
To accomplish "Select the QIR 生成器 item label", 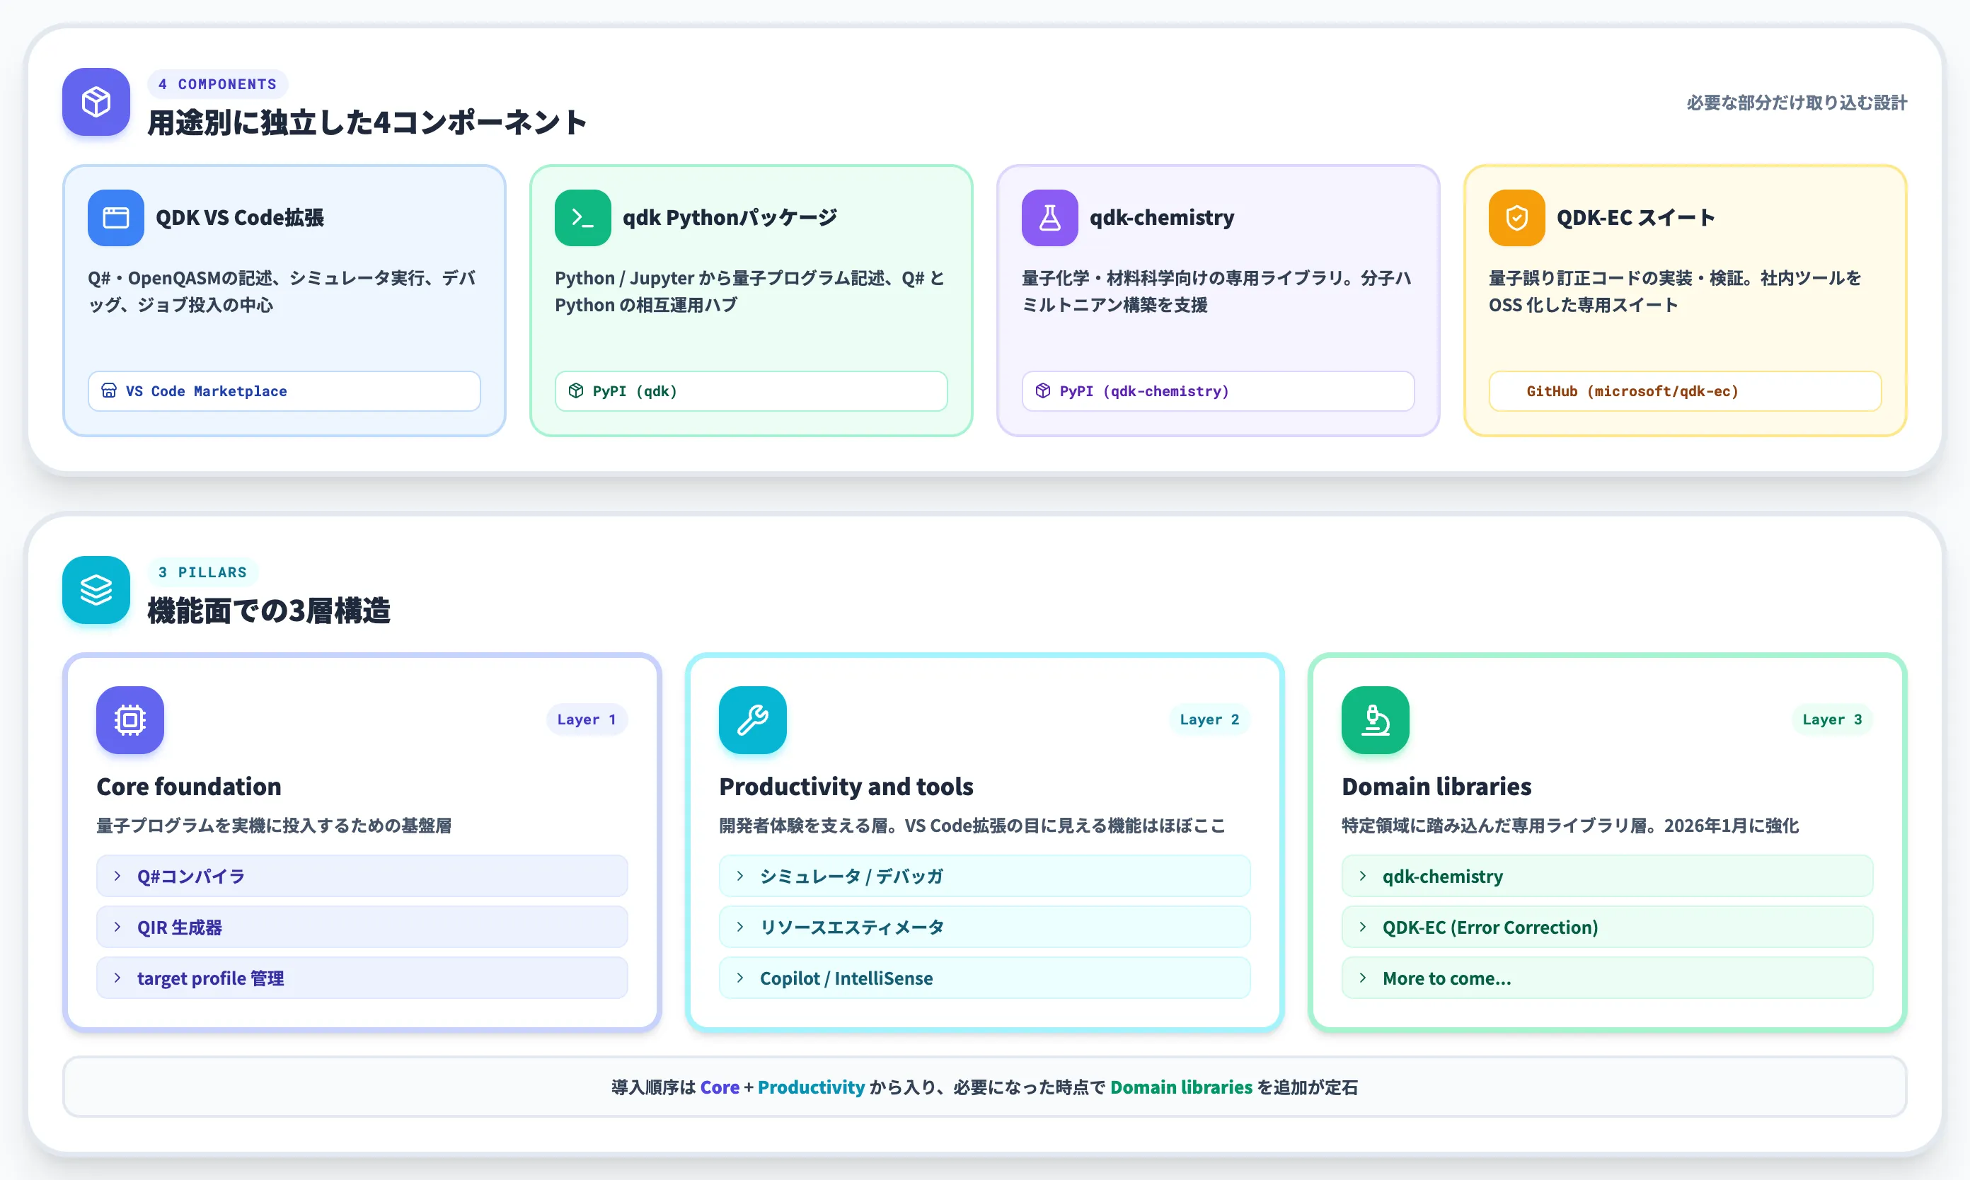I will point(180,927).
